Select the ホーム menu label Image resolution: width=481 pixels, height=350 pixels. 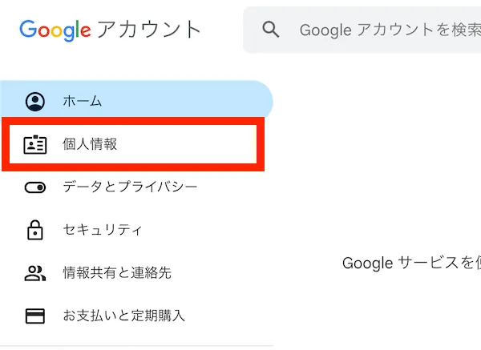(83, 102)
